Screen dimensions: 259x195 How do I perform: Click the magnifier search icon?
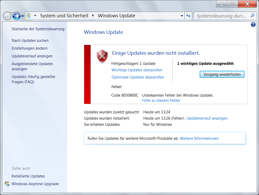pyautogui.click(x=252, y=16)
